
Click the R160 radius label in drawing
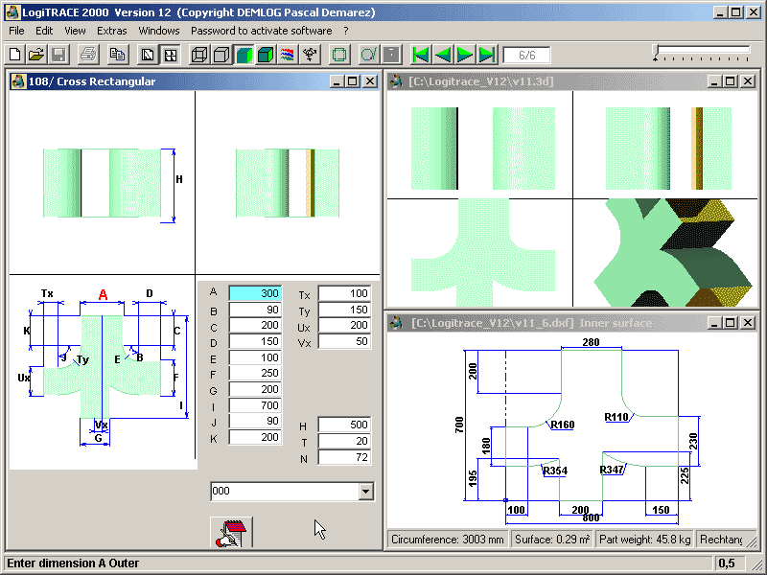tap(563, 425)
